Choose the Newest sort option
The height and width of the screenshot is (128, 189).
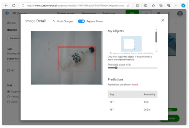[8, 97]
